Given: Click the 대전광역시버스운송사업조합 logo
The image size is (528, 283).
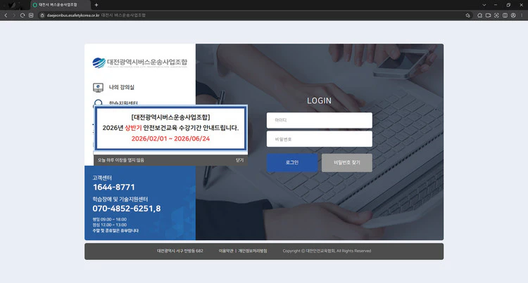Looking at the screenshot, I should 139,62.
